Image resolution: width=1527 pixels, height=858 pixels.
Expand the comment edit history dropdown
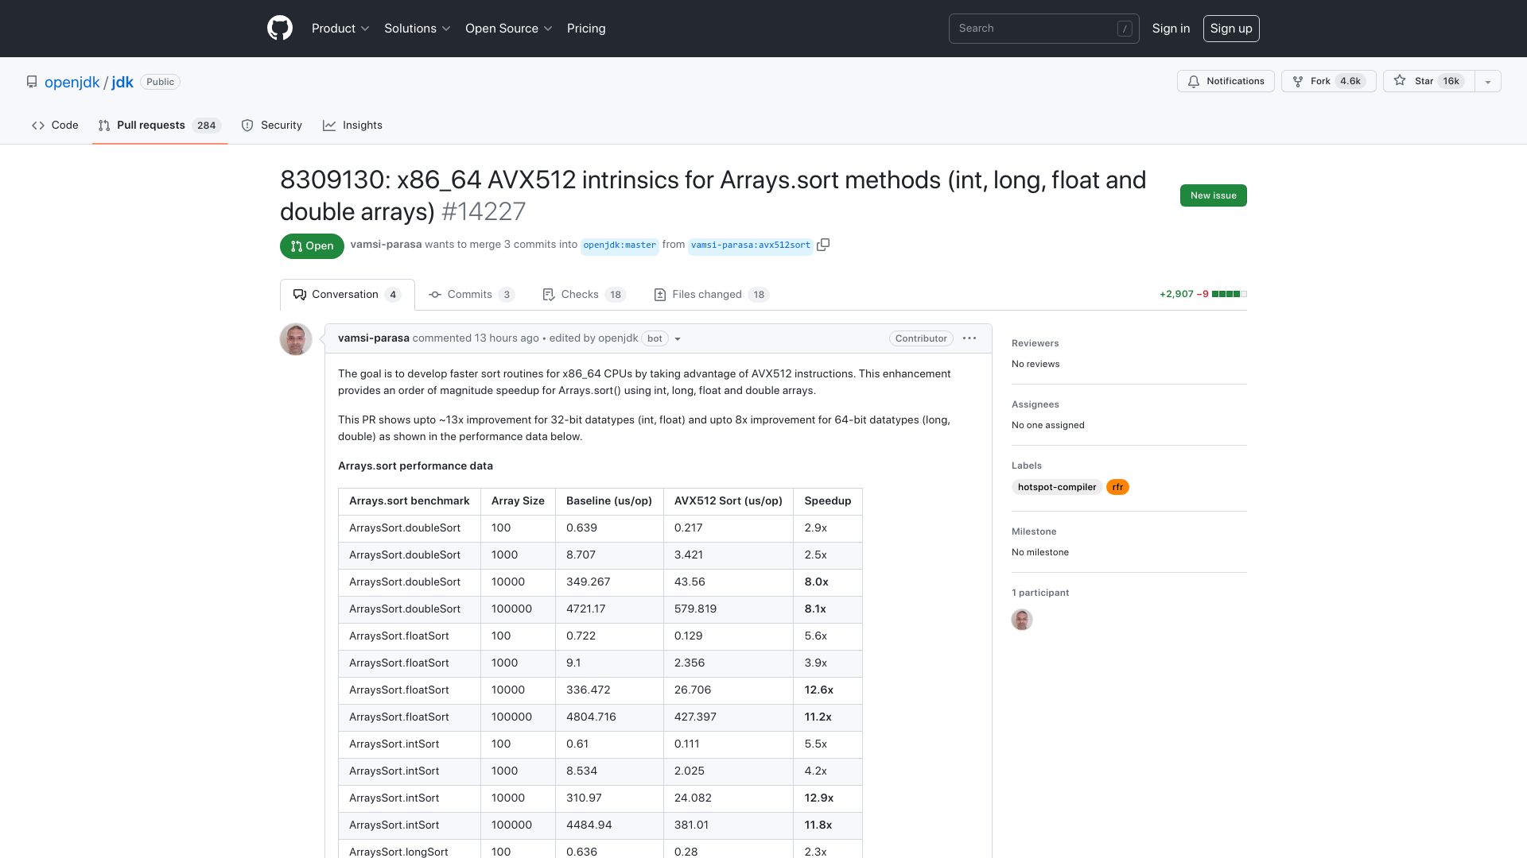tap(678, 339)
